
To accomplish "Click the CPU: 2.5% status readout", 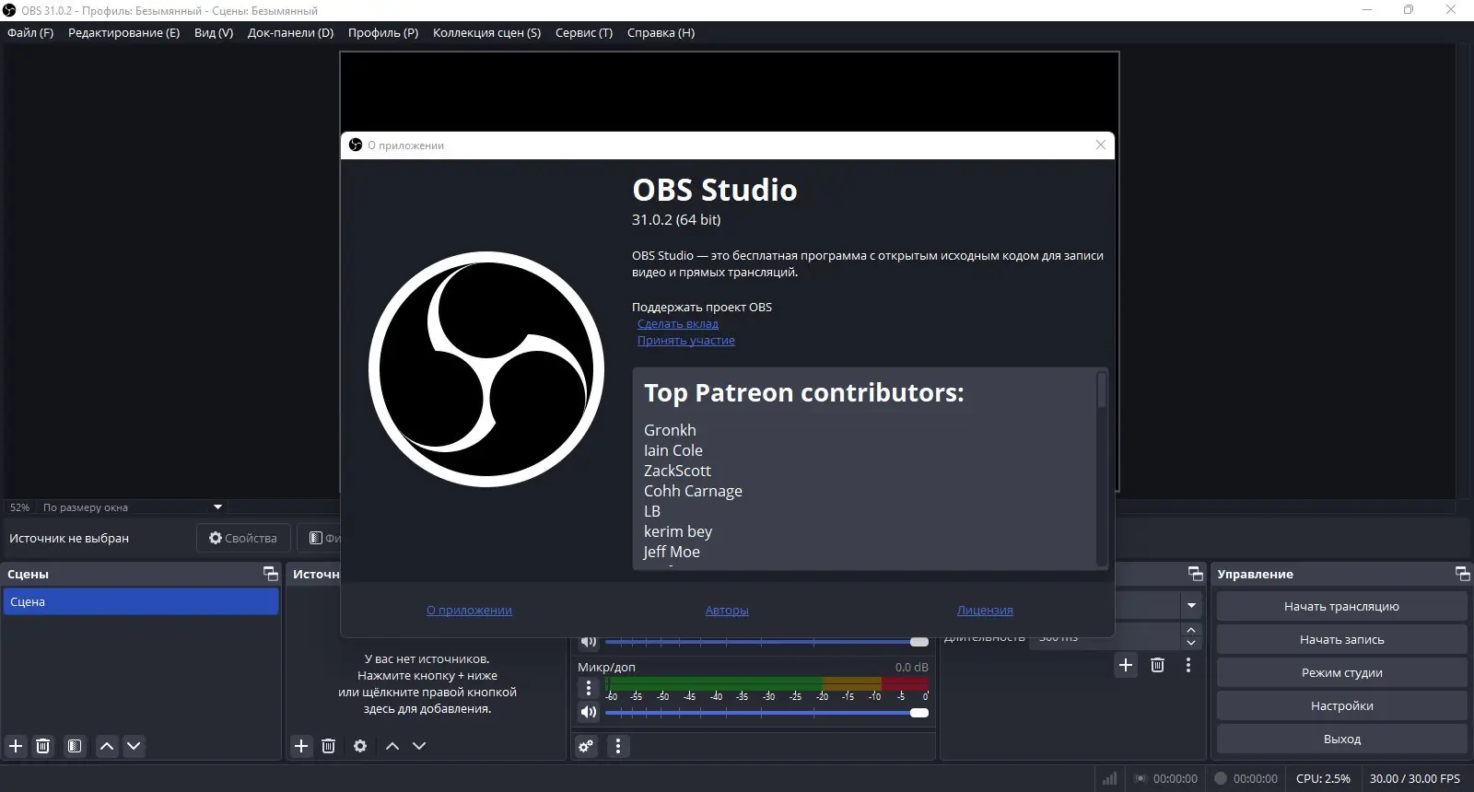I will point(1323,778).
